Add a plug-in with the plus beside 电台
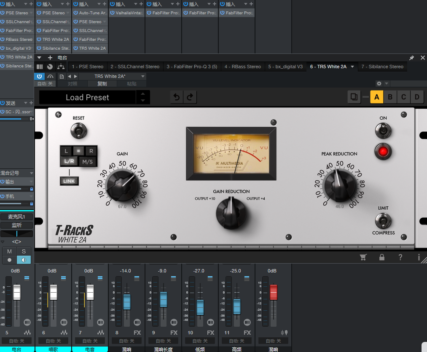The height and width of the screenshot is (352, 427). click(50, 58)
